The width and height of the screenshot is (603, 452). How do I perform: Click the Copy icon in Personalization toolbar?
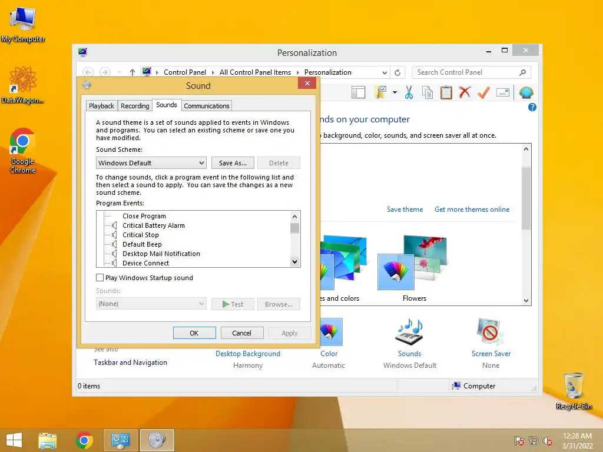point(428,92)
